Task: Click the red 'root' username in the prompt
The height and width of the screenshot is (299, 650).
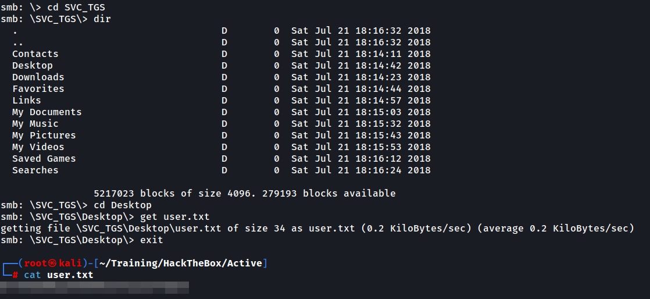Action: coord(36,264)
